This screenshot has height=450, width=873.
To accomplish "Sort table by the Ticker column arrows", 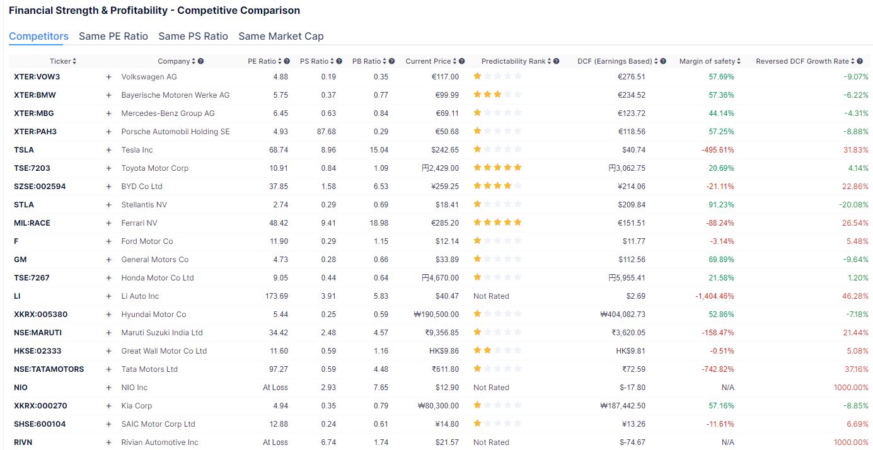I will 74,62.
